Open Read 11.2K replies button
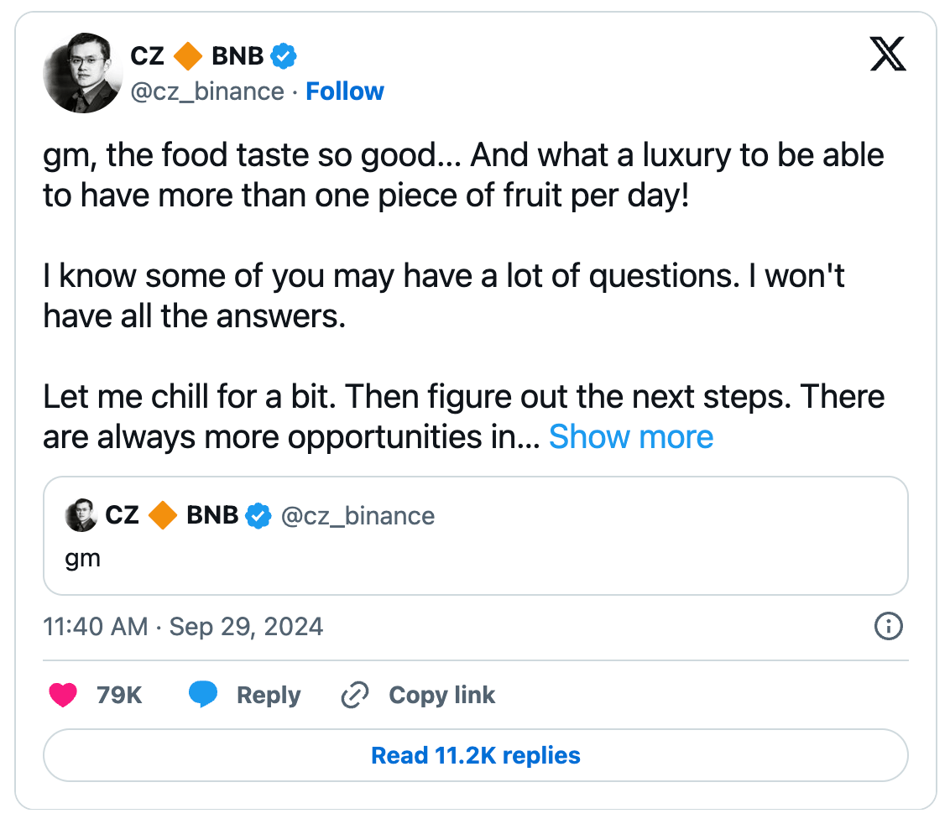This screenshot has width=950, height=824. 475,755
